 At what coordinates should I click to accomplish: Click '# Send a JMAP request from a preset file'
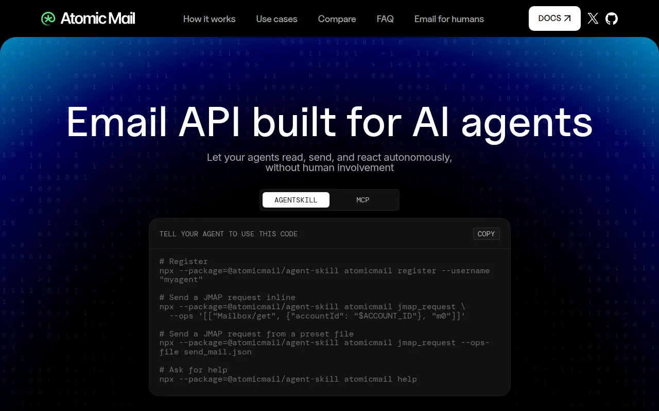pos(256,334)
